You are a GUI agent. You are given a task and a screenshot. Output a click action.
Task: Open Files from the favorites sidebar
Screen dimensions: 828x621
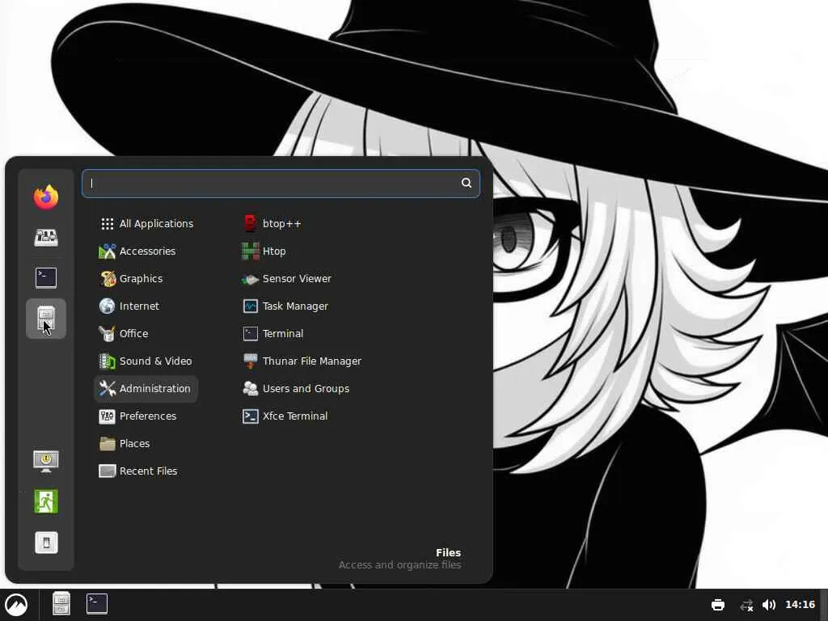[x=46, y=319]
